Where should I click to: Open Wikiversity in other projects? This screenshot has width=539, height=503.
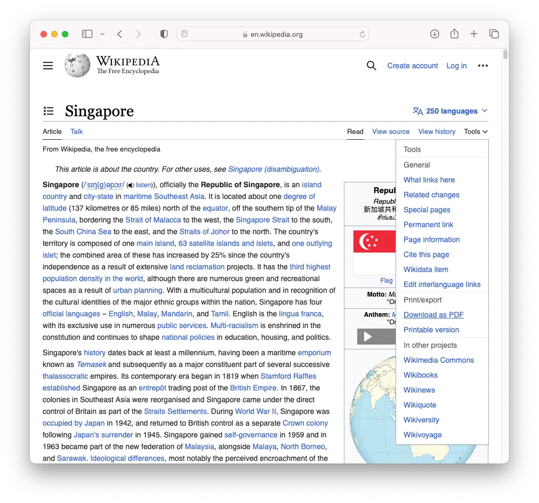pyautogui.click(x=421, y=420)
